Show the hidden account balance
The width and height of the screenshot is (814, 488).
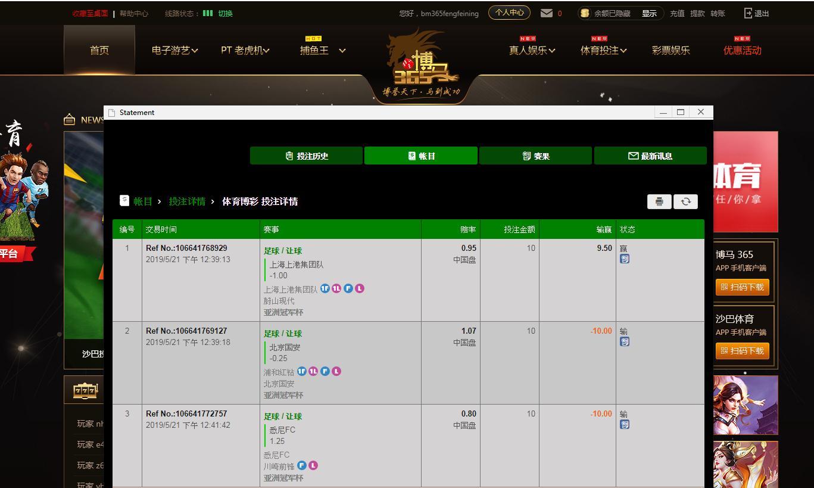pyautogui.click(x=649, y=13)
